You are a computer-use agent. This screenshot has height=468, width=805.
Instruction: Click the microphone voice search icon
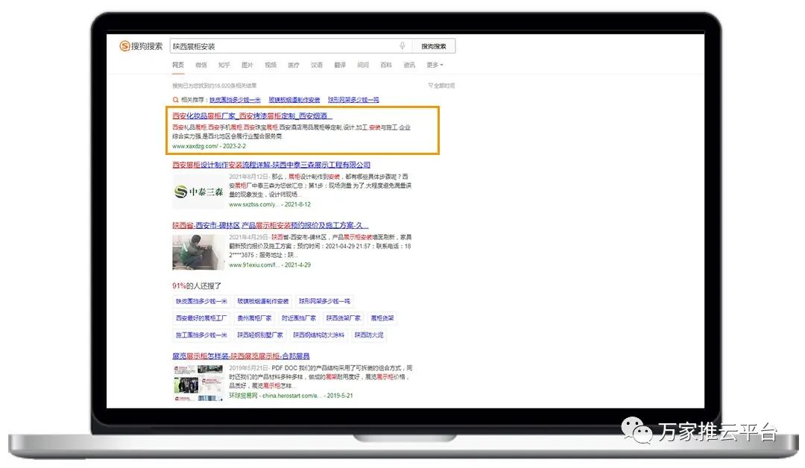click(x=402, y=46)
